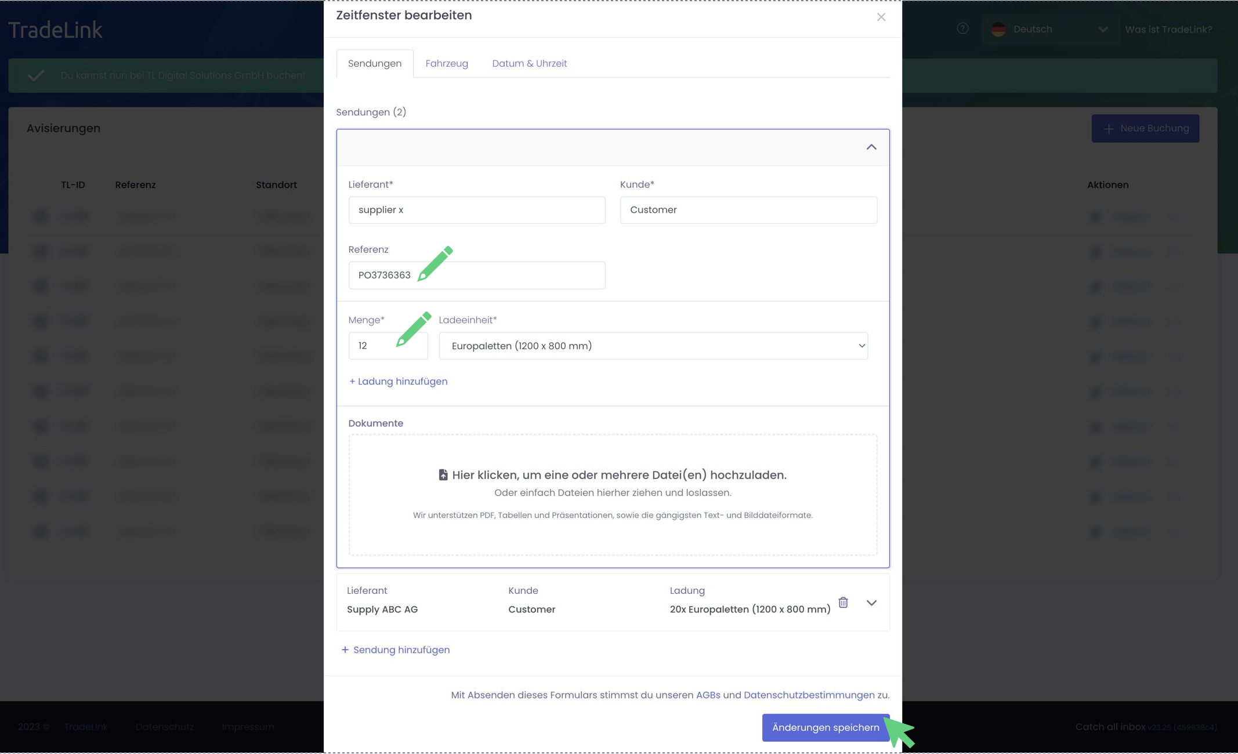
Task: Delete the Supply ABC AG shipment via trash icon
Action: (843, 603)
